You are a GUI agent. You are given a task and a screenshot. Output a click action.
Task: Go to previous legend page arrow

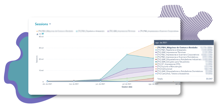click(37, 34)
